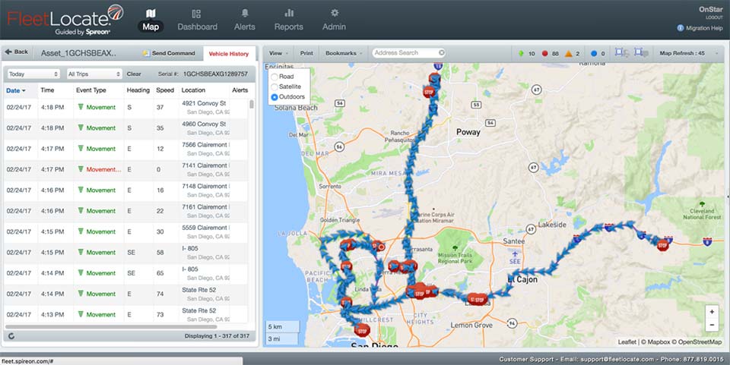Switch to the Send Command tab
The height and width of the screenshot is (365, 730).
pyautogui.click(x=169, y=54)
